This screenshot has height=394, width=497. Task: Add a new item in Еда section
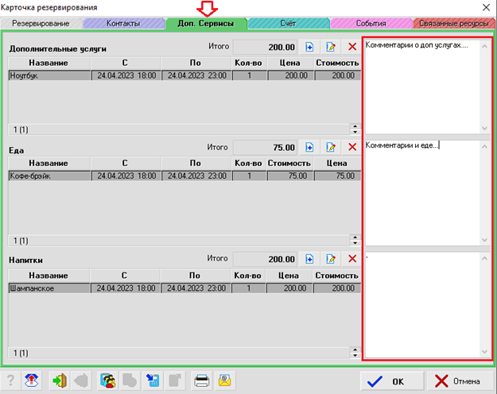pyautogui.click(x=310, y=147)
